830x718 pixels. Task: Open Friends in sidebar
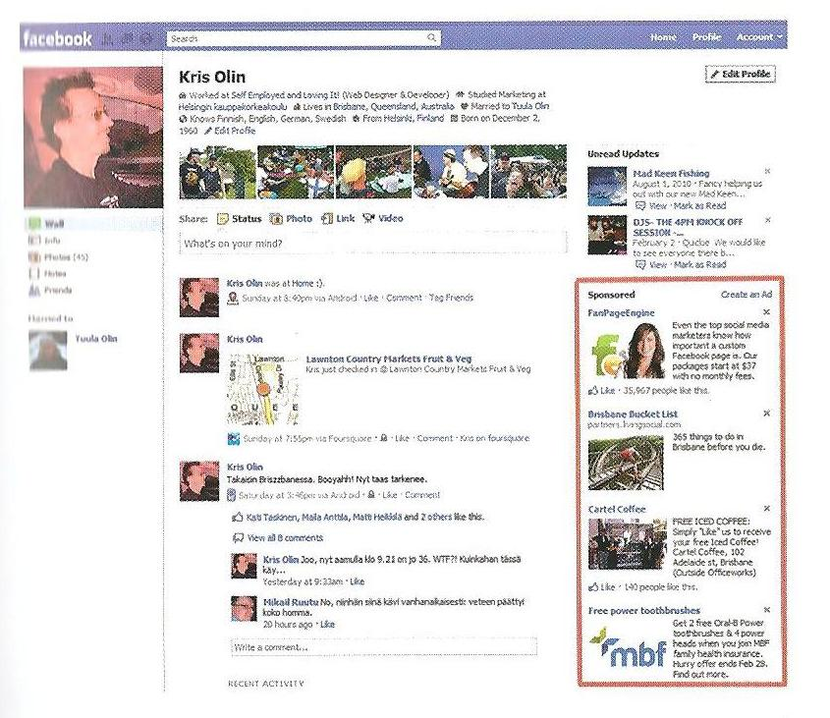click(50, 290)
